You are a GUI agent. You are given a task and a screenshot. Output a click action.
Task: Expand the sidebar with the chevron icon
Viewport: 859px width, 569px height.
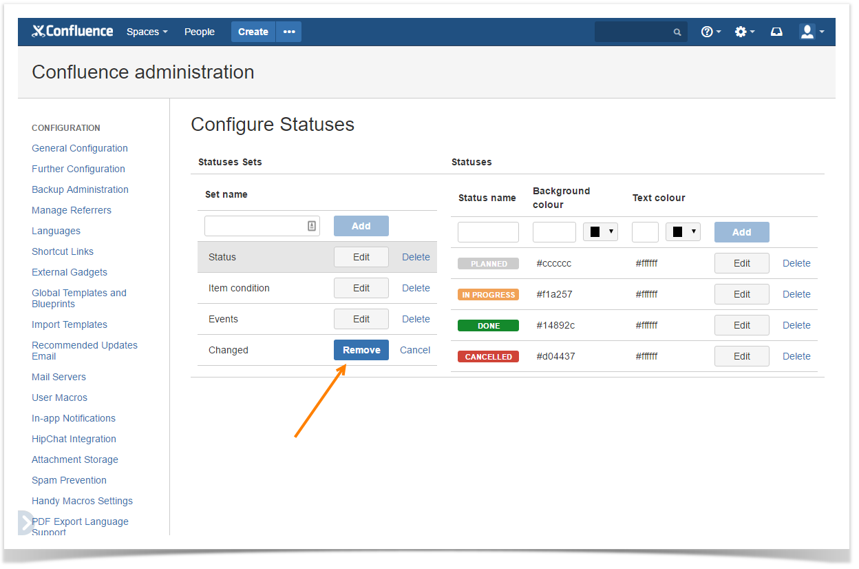25,523
